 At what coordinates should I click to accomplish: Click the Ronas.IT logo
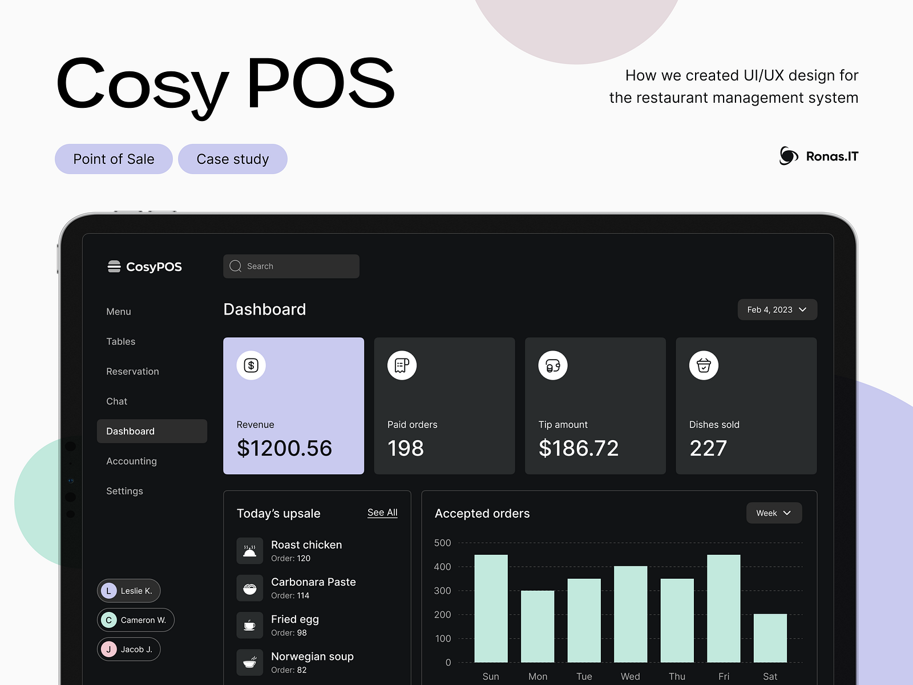tap(819, 156)
